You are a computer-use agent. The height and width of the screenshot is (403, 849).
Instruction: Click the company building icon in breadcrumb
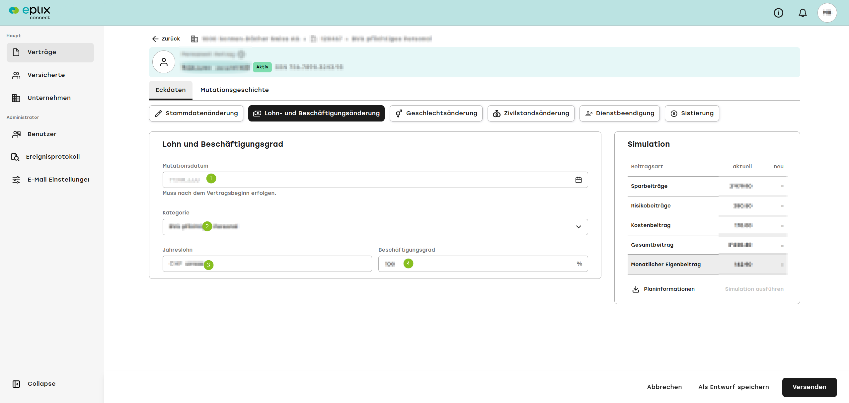[194, 39]
